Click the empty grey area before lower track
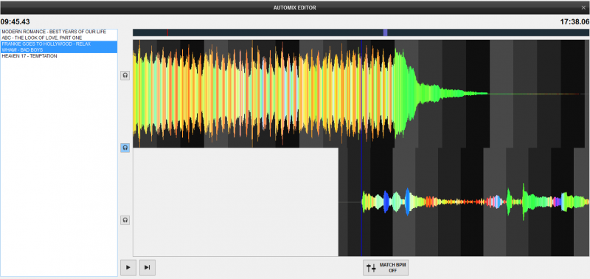The height and width of the screenshot is (279, 590). pos(235,201)
